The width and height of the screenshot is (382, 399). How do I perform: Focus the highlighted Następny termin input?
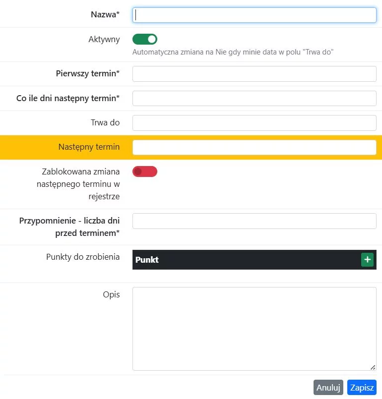254,147
